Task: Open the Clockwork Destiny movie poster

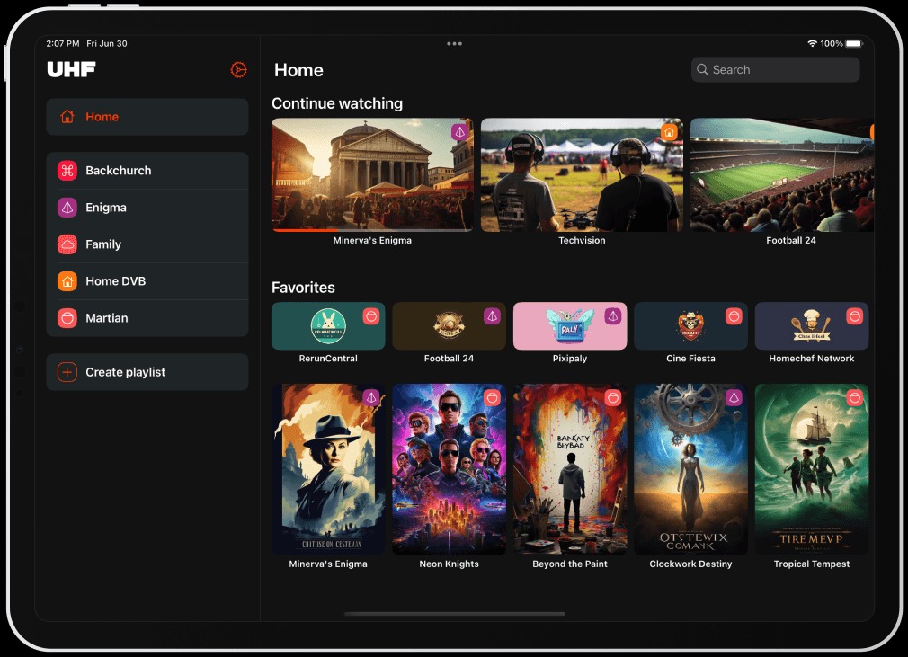Action: click(690, 469)
